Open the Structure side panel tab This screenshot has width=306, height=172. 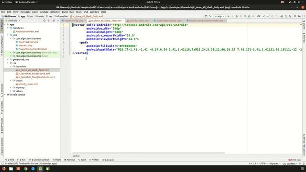point(2,90)
